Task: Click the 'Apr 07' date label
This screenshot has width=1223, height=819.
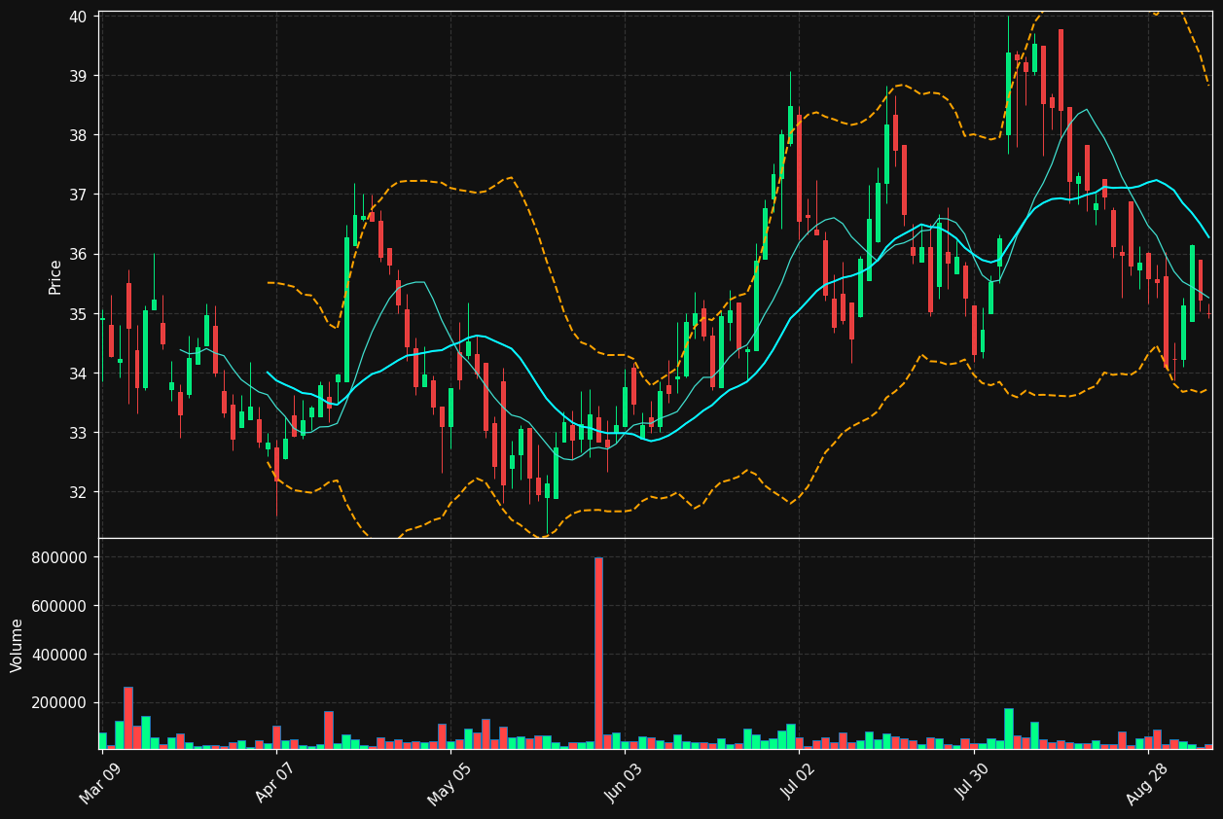Action: pyautogui.click(x=274, y=781)
